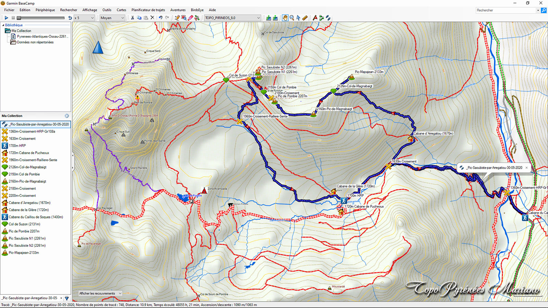
Task: Select the New Track footprints tool
Action: tap(328, 18)
